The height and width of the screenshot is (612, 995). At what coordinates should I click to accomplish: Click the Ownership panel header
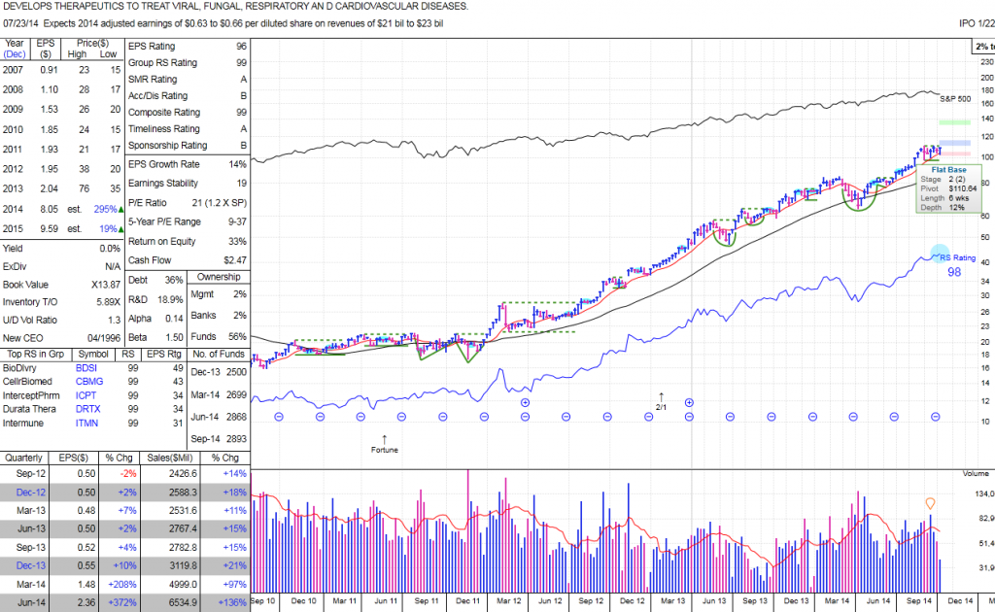pyautogui.click(x=217, y=277)
